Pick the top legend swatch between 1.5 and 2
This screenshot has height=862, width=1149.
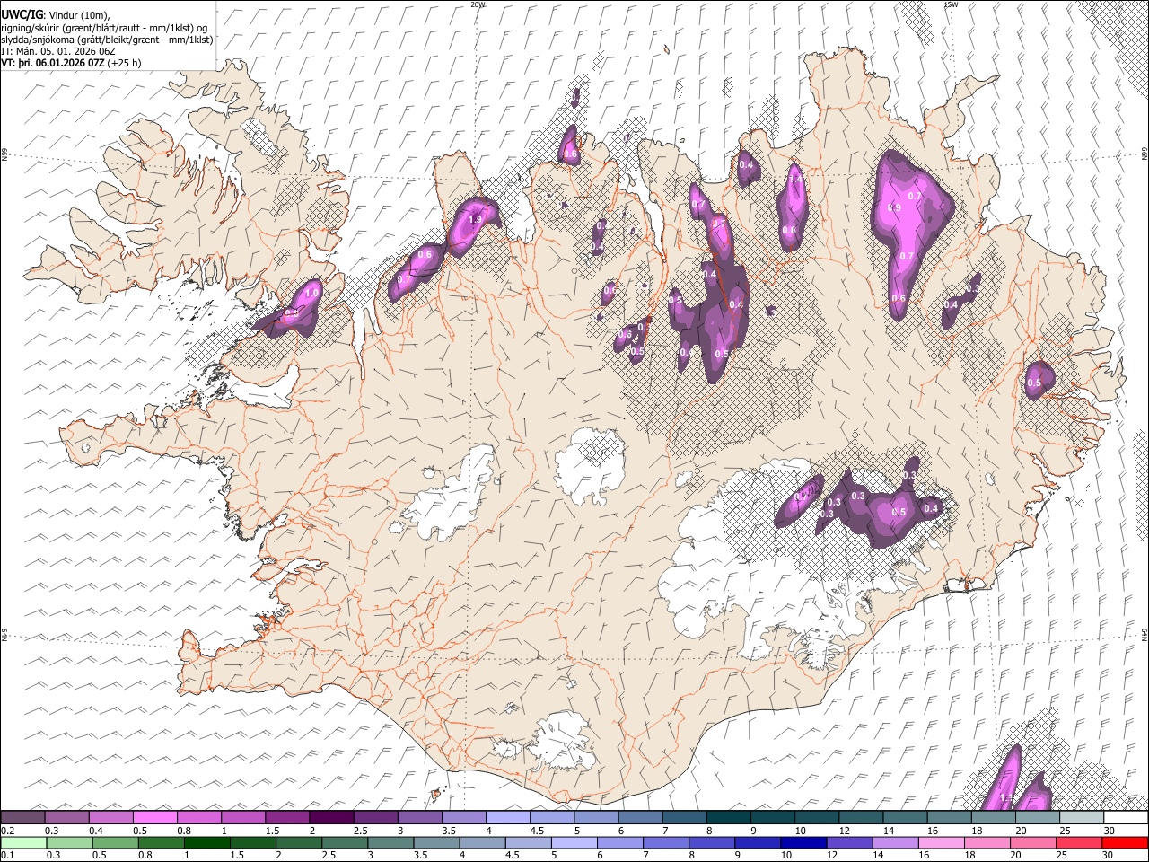(x=286, y=818)
